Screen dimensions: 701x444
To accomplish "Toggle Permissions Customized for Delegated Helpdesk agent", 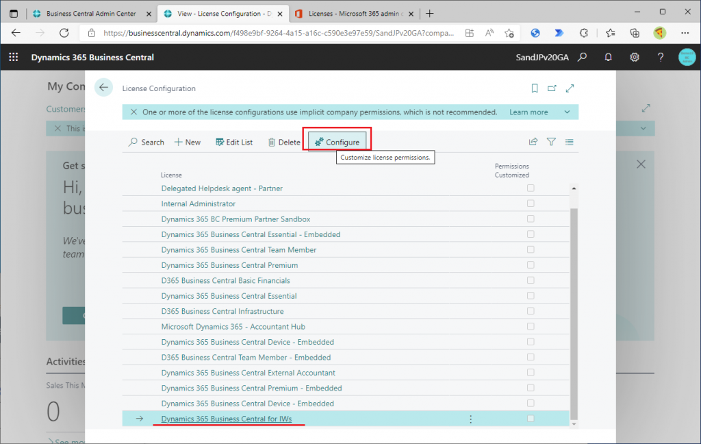I will (x=531, y=188).
